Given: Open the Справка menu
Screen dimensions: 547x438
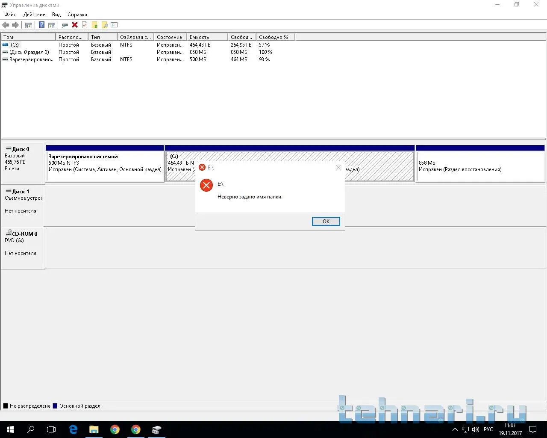Looking at the screenshot, I should tap(77, 15).
